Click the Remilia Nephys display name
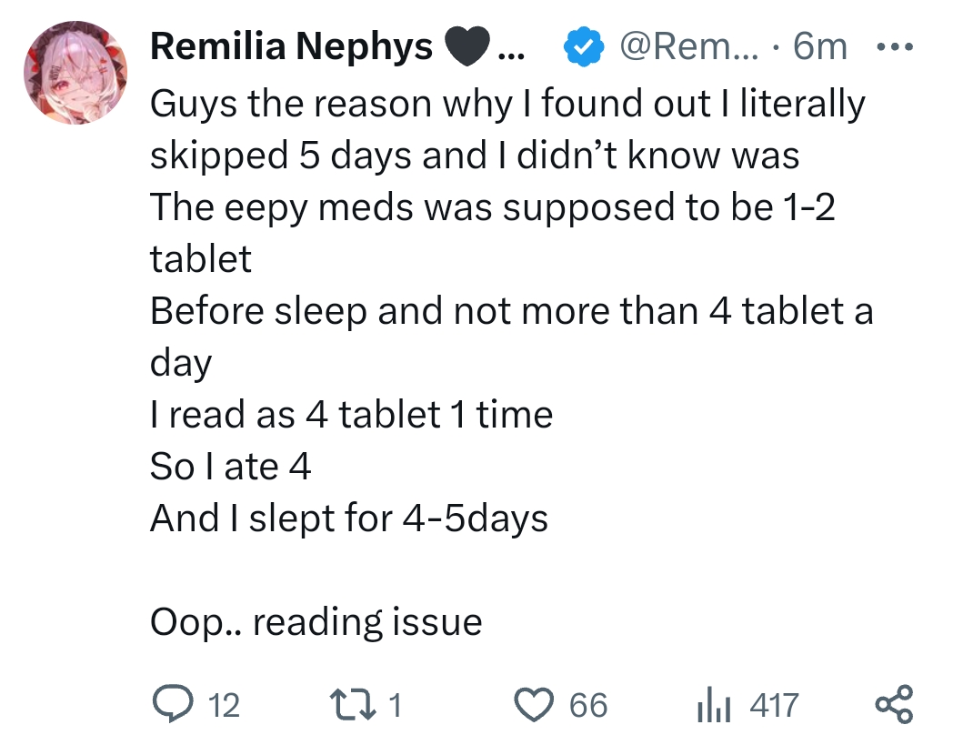 coord(291,46)
